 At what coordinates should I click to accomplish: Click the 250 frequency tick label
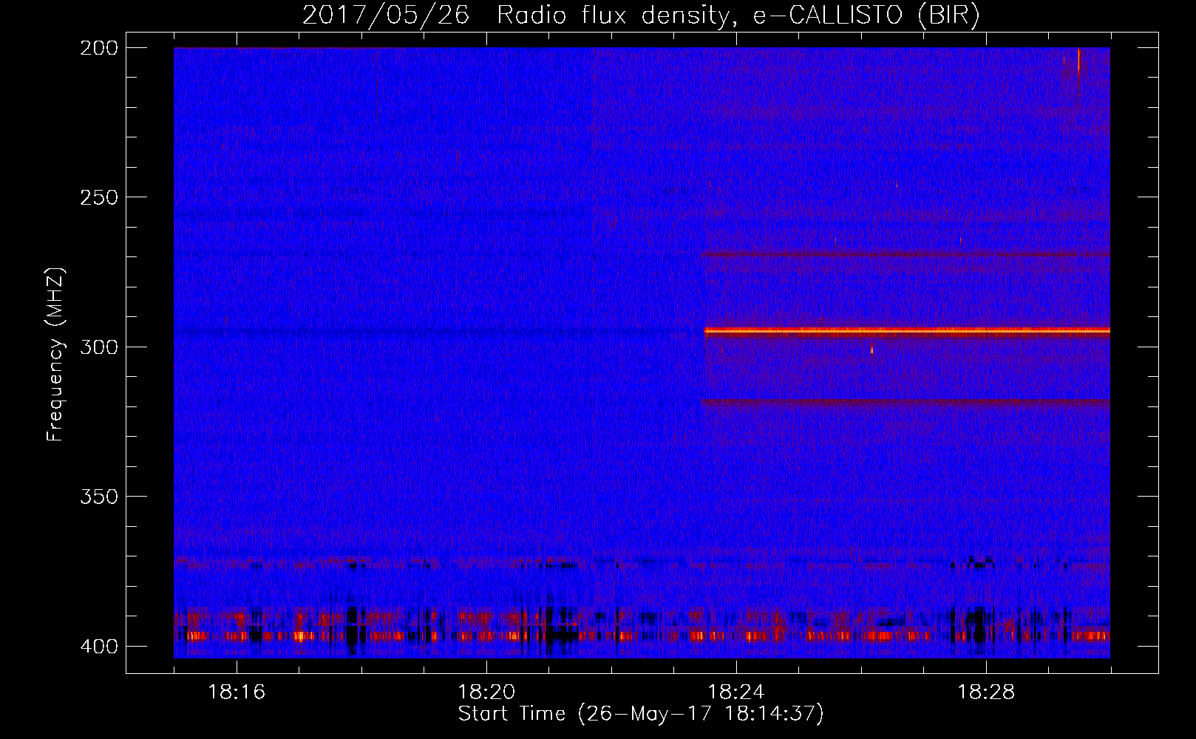point(99,197)
